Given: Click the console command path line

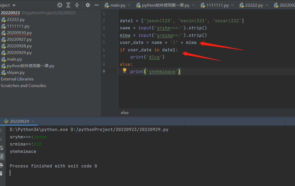Looking at the screenshot, I should (x=89, y=130).
